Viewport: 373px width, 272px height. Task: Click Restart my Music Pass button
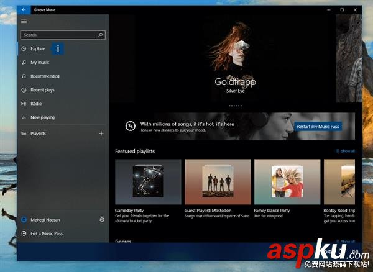click(318, 127)
